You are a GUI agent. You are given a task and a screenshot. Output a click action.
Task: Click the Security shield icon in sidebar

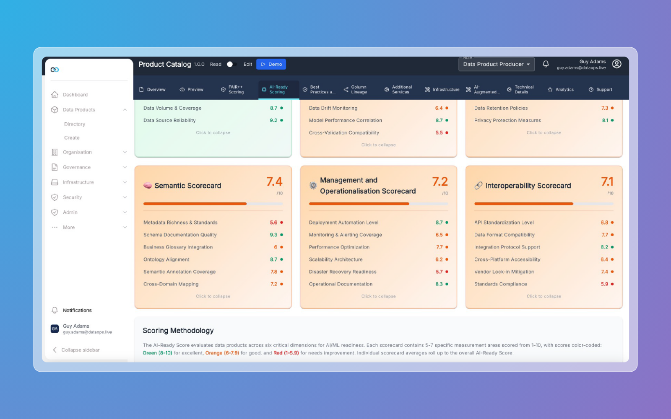pos(55,197)
